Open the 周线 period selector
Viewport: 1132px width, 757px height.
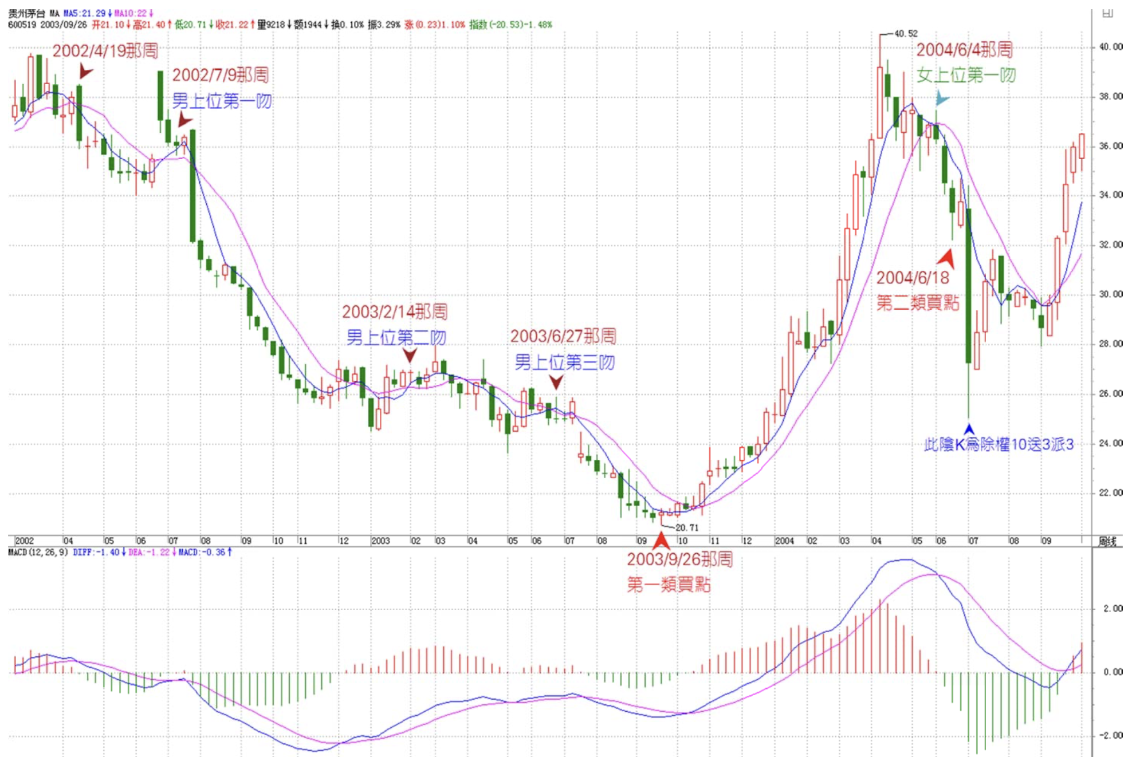(1108, 541)
